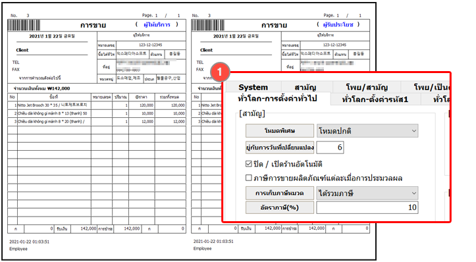
Task: Click the โหมดพิเศษ button
Action: [280, 131]
